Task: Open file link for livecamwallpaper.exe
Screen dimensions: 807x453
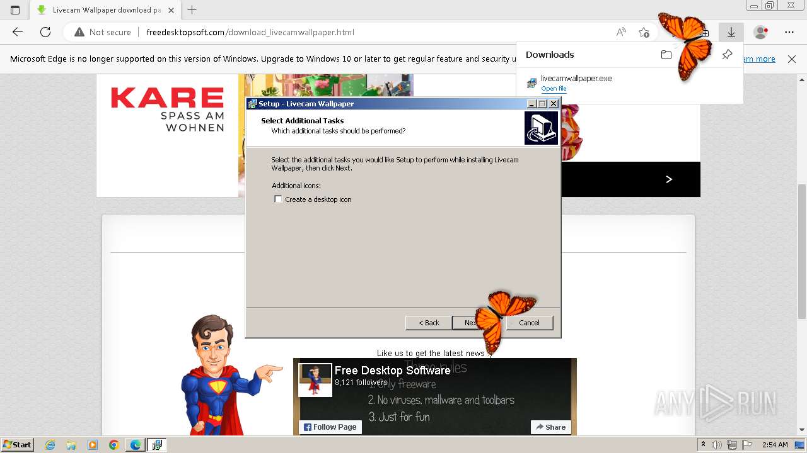Action: coord(554,89)
